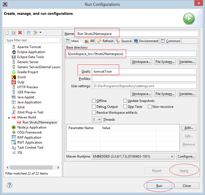The width and height of the screenshot is (205, 195).
Task: Click the JUnit icon
Action: coord(14,107)
